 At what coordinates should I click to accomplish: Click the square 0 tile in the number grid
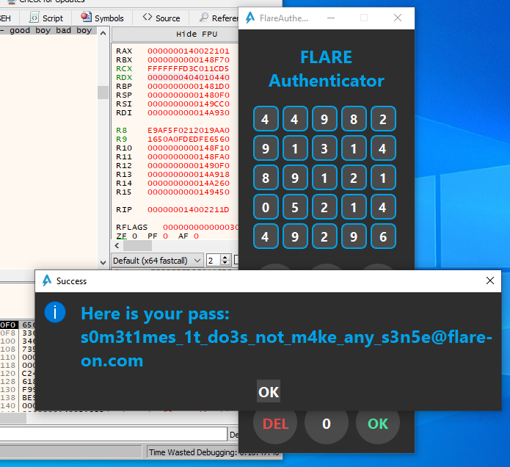(x=266, y=207)
